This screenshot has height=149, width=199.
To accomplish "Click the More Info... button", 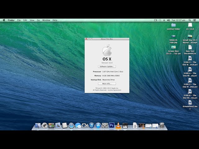I will pos(107,84).
